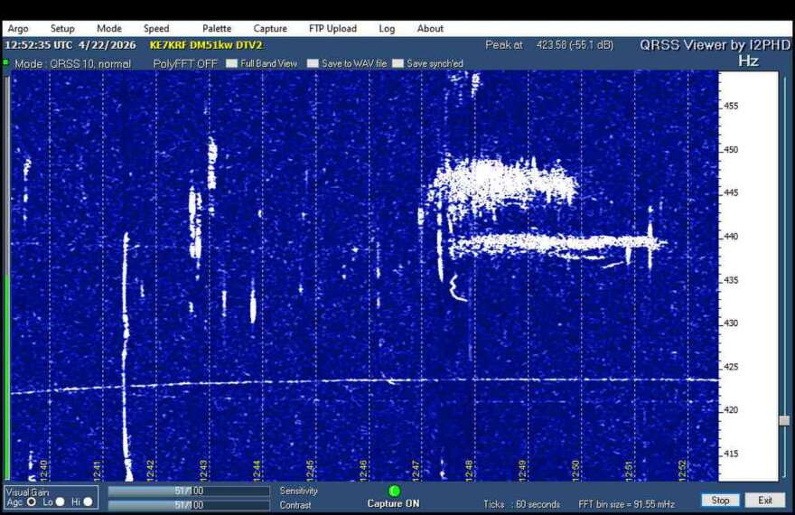
Task: Enable the Full Band View checkbox
Action: [231, 64]
